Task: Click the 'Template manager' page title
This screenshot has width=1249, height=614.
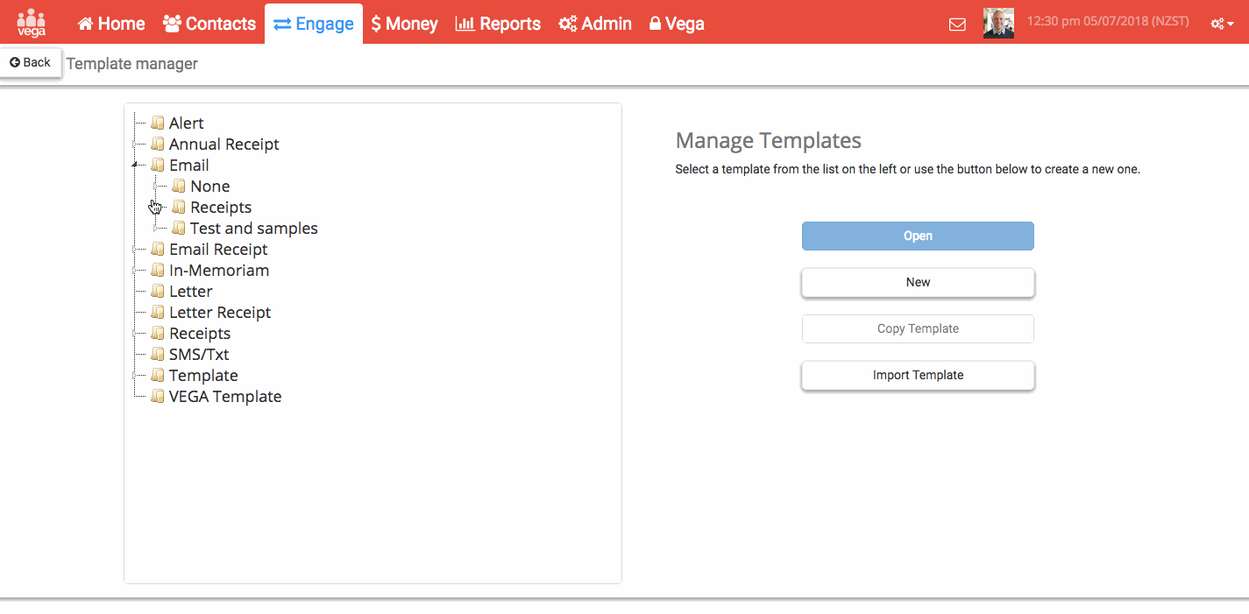Action: [132, 64]
